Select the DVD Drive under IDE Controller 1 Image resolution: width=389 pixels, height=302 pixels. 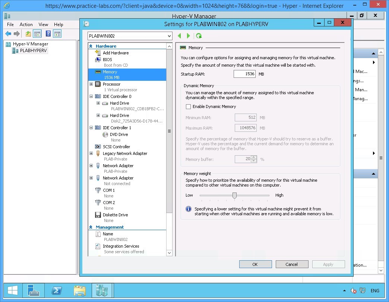[116, 134]
